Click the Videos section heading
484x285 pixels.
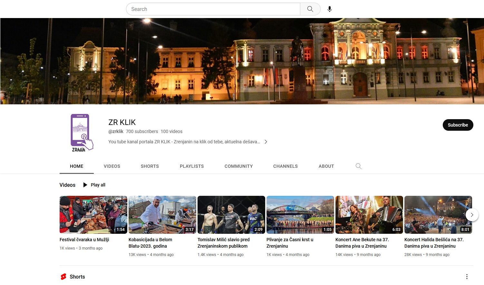pyautogui.click(x=67, y=185)
